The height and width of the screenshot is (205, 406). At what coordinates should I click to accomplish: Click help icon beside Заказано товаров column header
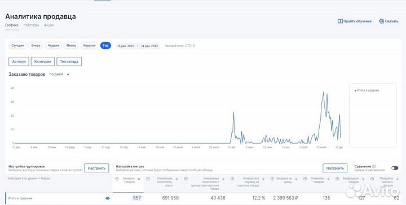[x=117, y=179]
